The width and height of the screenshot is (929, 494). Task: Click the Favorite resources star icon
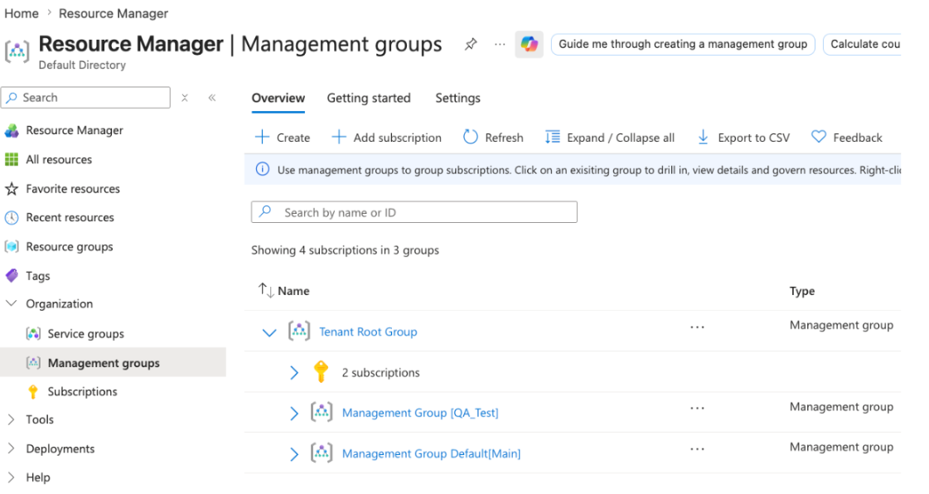(12, 189)
